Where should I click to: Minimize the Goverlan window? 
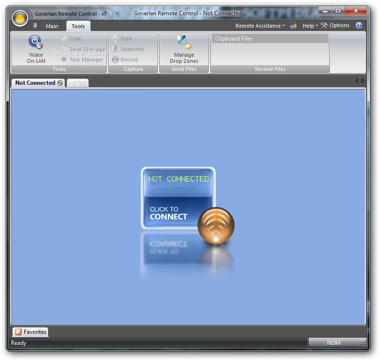(x=325, y=10)
